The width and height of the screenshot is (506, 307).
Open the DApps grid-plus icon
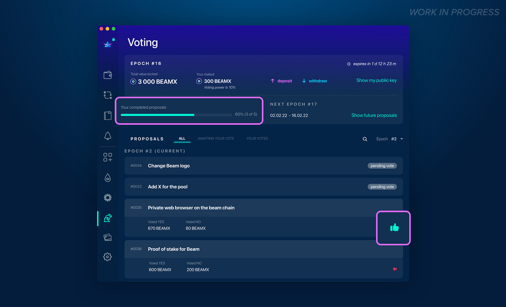click(x=108, y=157)
